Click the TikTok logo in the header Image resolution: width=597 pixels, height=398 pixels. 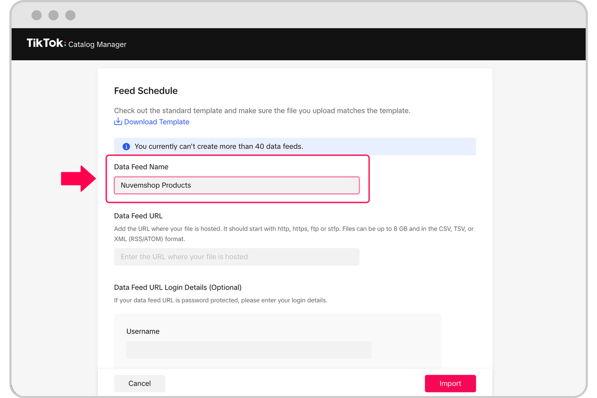pyautogui.click(x=46, y=43)
